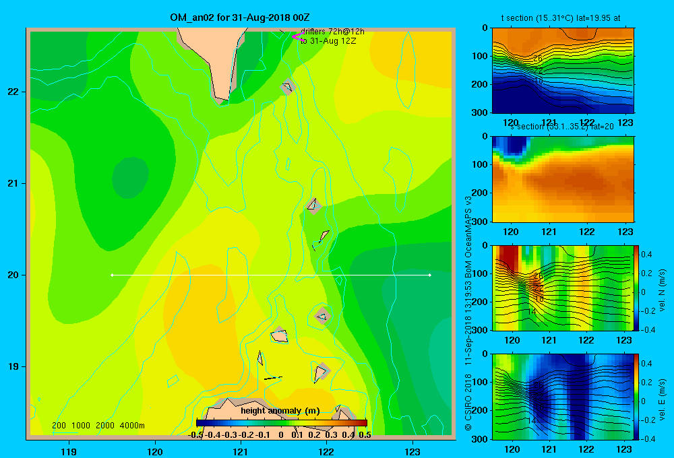
Task: Open the northward velocity section panel
Action: click(563, 288)
